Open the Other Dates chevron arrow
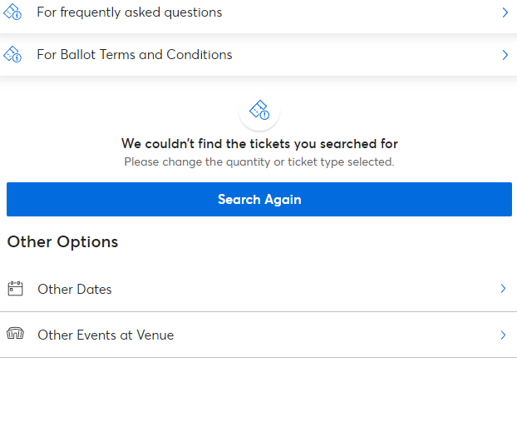This screenshot has height=442, width=517. click(x=503, y=289)
